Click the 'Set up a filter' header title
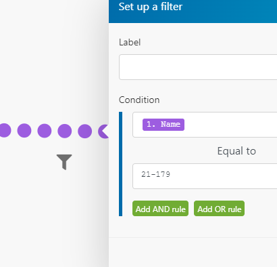The height and width of the screenshot is (267, 277). pyautogui.click(x=151, y=7)
